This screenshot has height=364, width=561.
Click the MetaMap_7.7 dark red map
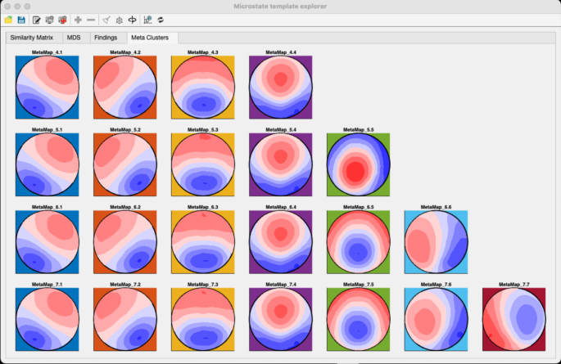click(513, 319)
